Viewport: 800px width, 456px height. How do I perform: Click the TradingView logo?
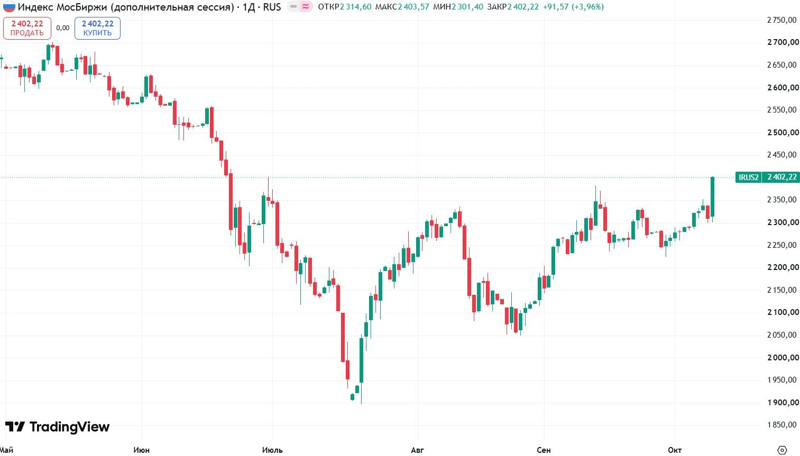click(x=57, y=427)
